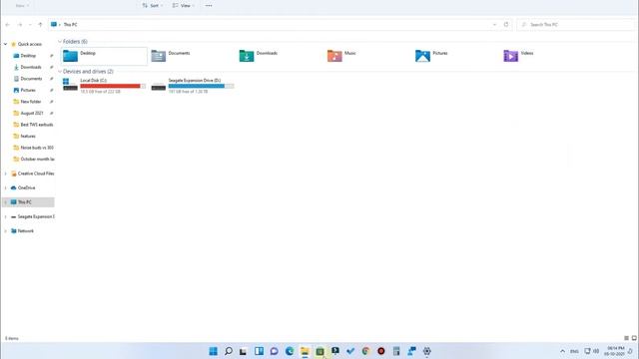Collapse the Folders (6) group
The height and width of the screenshot is (359, 639).
point(60,42)
